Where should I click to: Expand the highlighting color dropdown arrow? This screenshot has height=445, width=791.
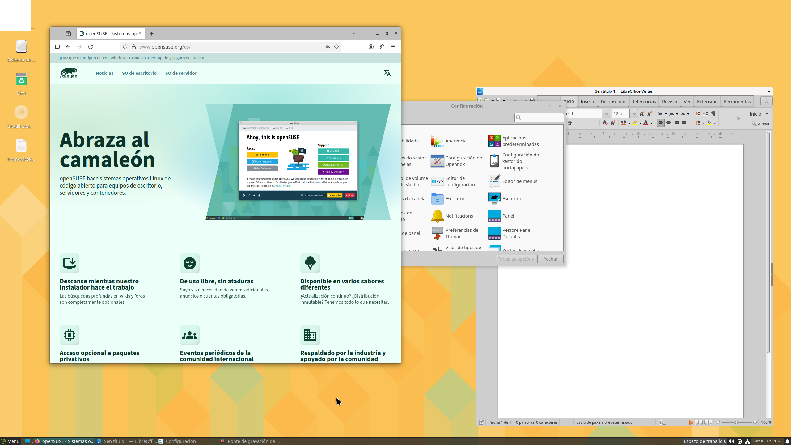(x=640, y=123)
